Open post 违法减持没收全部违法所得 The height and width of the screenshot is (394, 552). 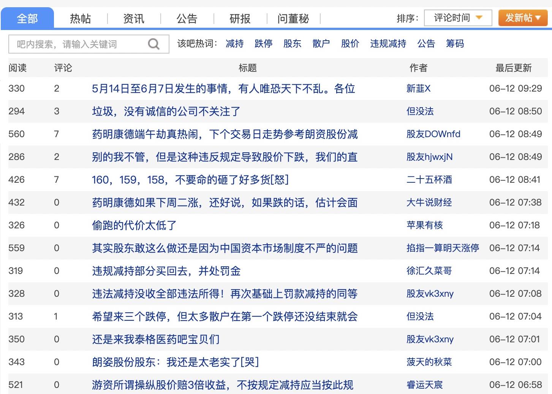tap(225, 294)
